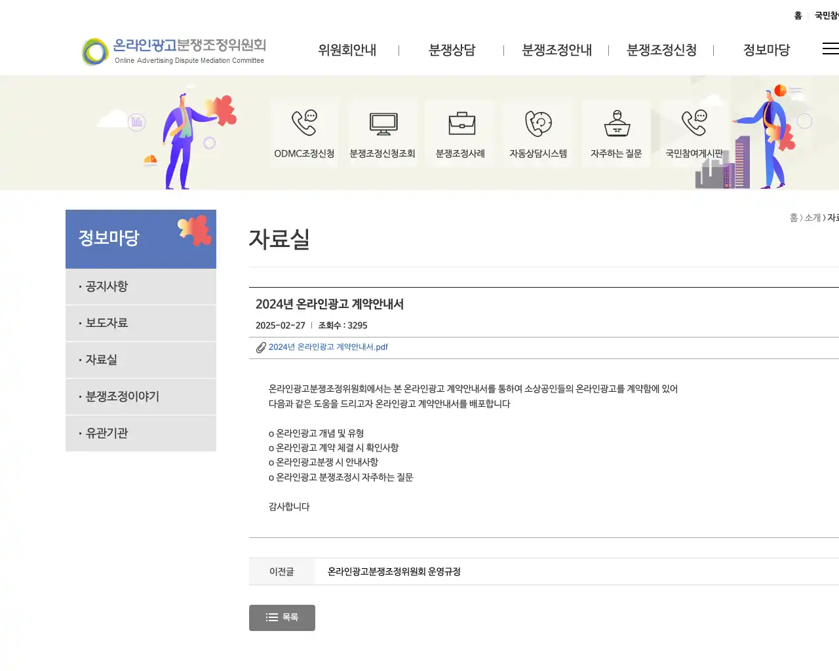839x671 pixels.
Task: Open 국민참여게시판 using its phone icon
Action: click(x=693, y=123)
